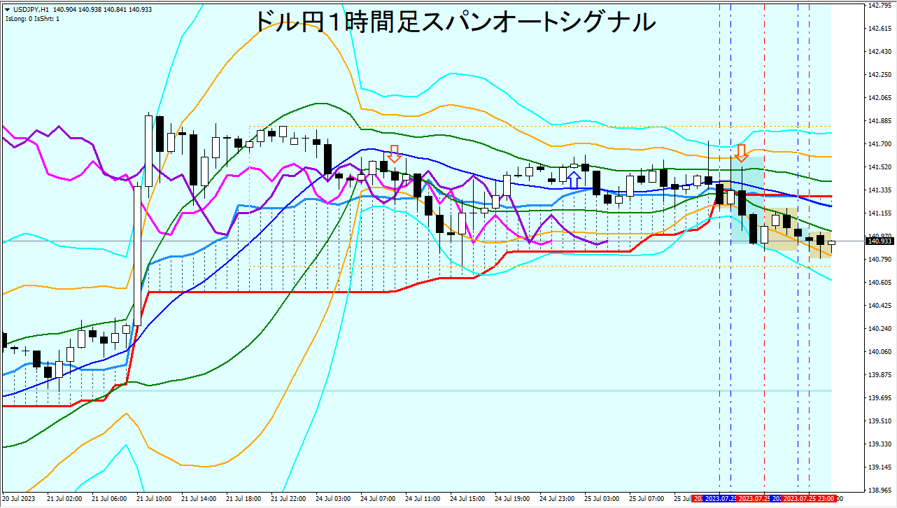Click price scale value 141.520
The height and width of the screenshot is (508, 897).
point(880,167)
